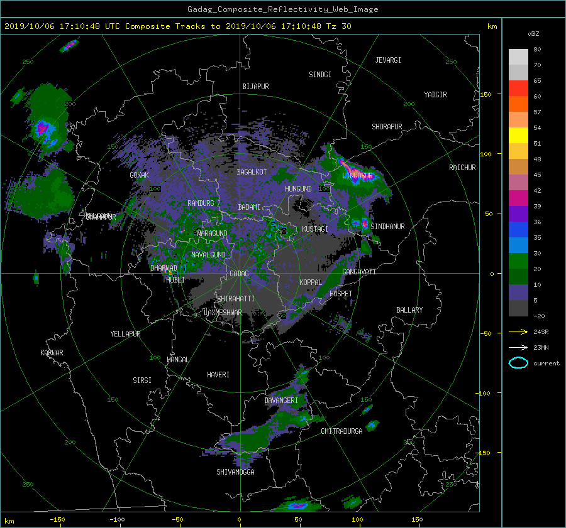The width and height of the screenshot is (566, 528).
Task: Click the dBZ legend heading
Action: pyautogui.click(x=533, y=33)
